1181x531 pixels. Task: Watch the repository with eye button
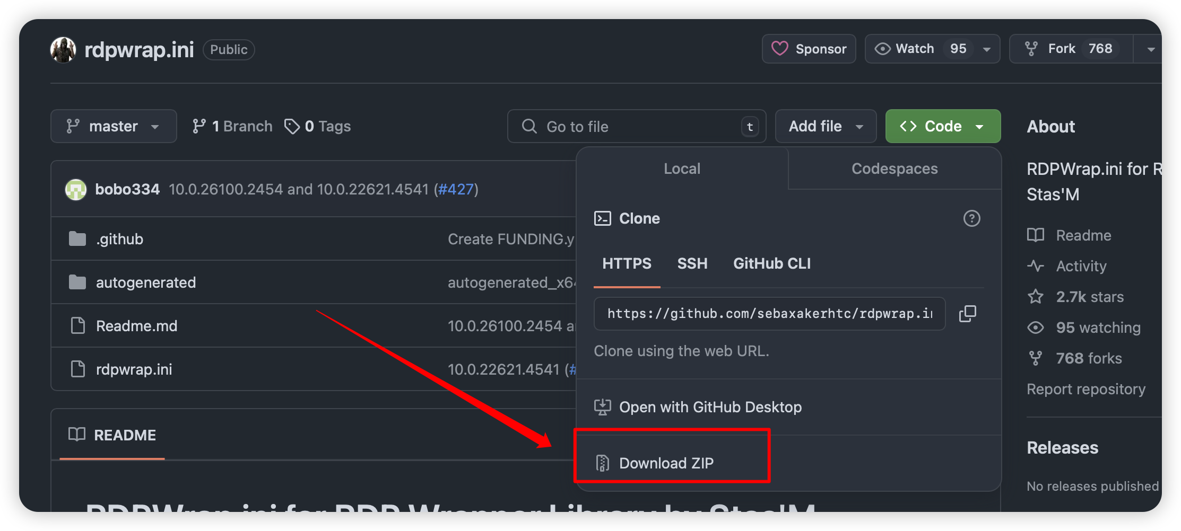[x=905, y=49]
